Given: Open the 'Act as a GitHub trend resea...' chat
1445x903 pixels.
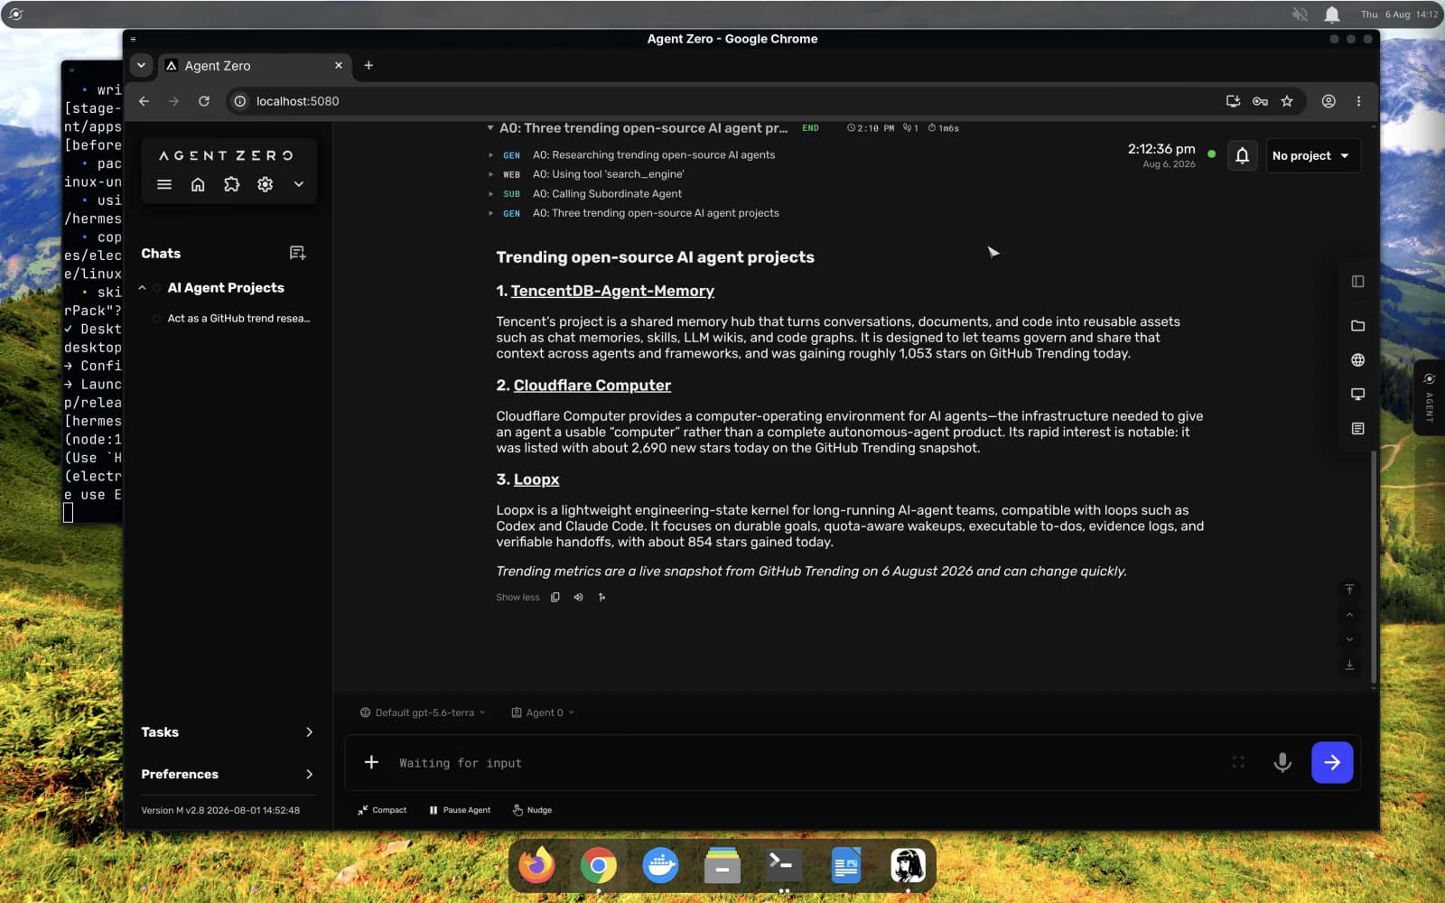Looking at the screenshot, I should 238,319.
